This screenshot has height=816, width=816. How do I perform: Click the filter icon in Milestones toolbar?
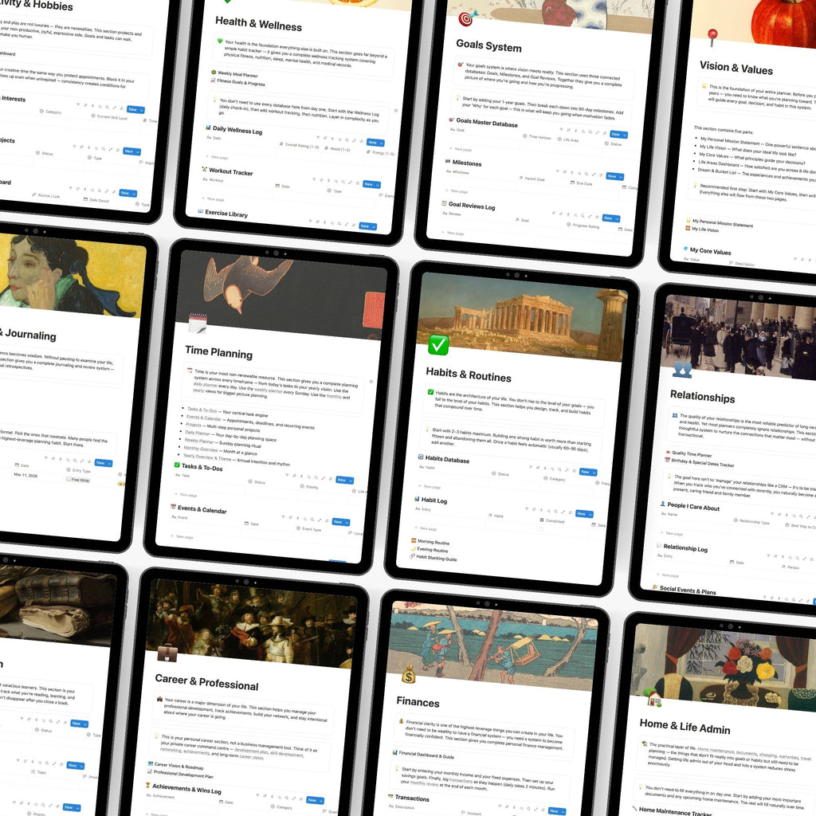point(557,171)
